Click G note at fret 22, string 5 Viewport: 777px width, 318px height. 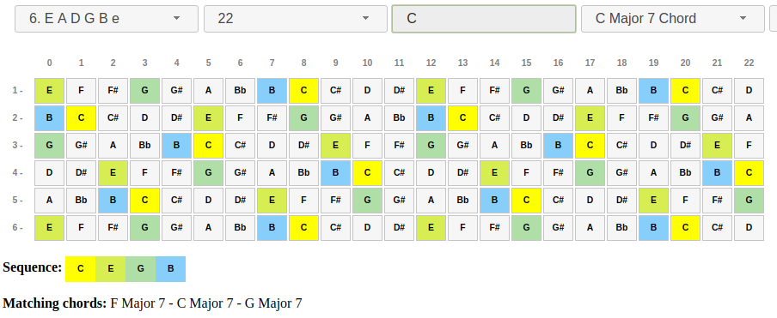tap(749, 201)
